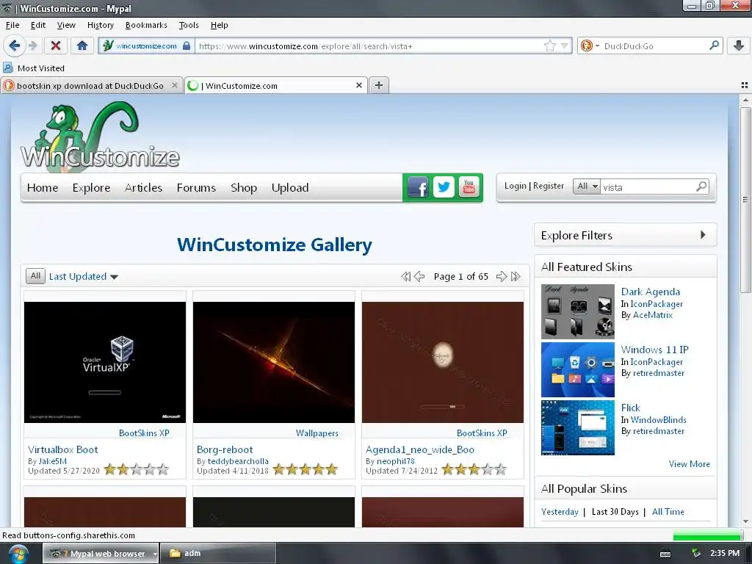Show All Time popular skins
The width and height of the screenshot is (752, 564).
click(668, 512)
